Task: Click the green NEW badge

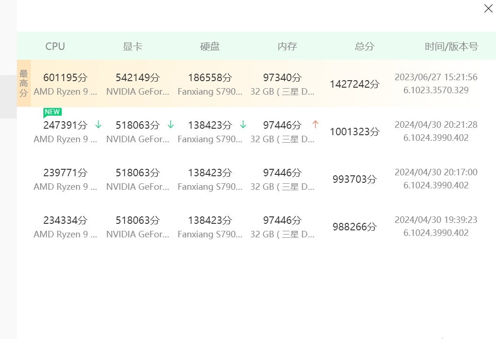Action: click(x=52, y=112)
